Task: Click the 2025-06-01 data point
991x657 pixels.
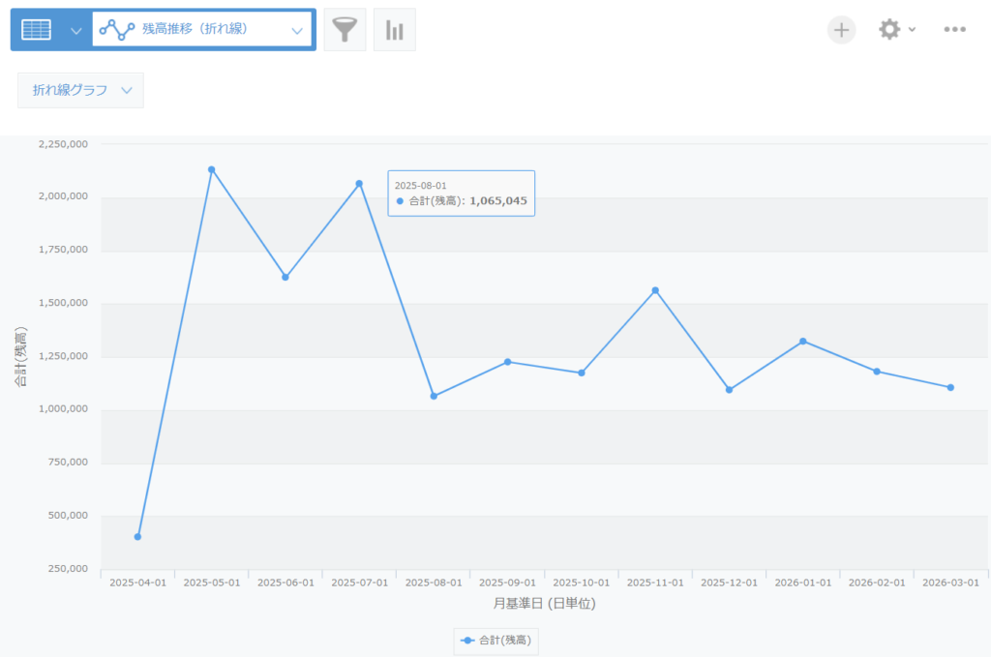Action: coord(285,277)
